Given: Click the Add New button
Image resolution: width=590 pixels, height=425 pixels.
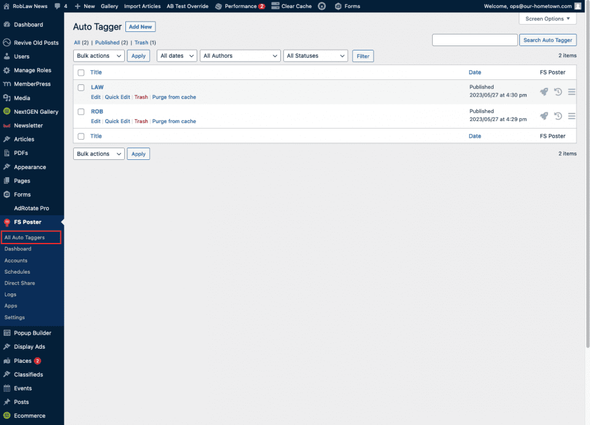Looking at the screenshot, I should tap(140, 27).
